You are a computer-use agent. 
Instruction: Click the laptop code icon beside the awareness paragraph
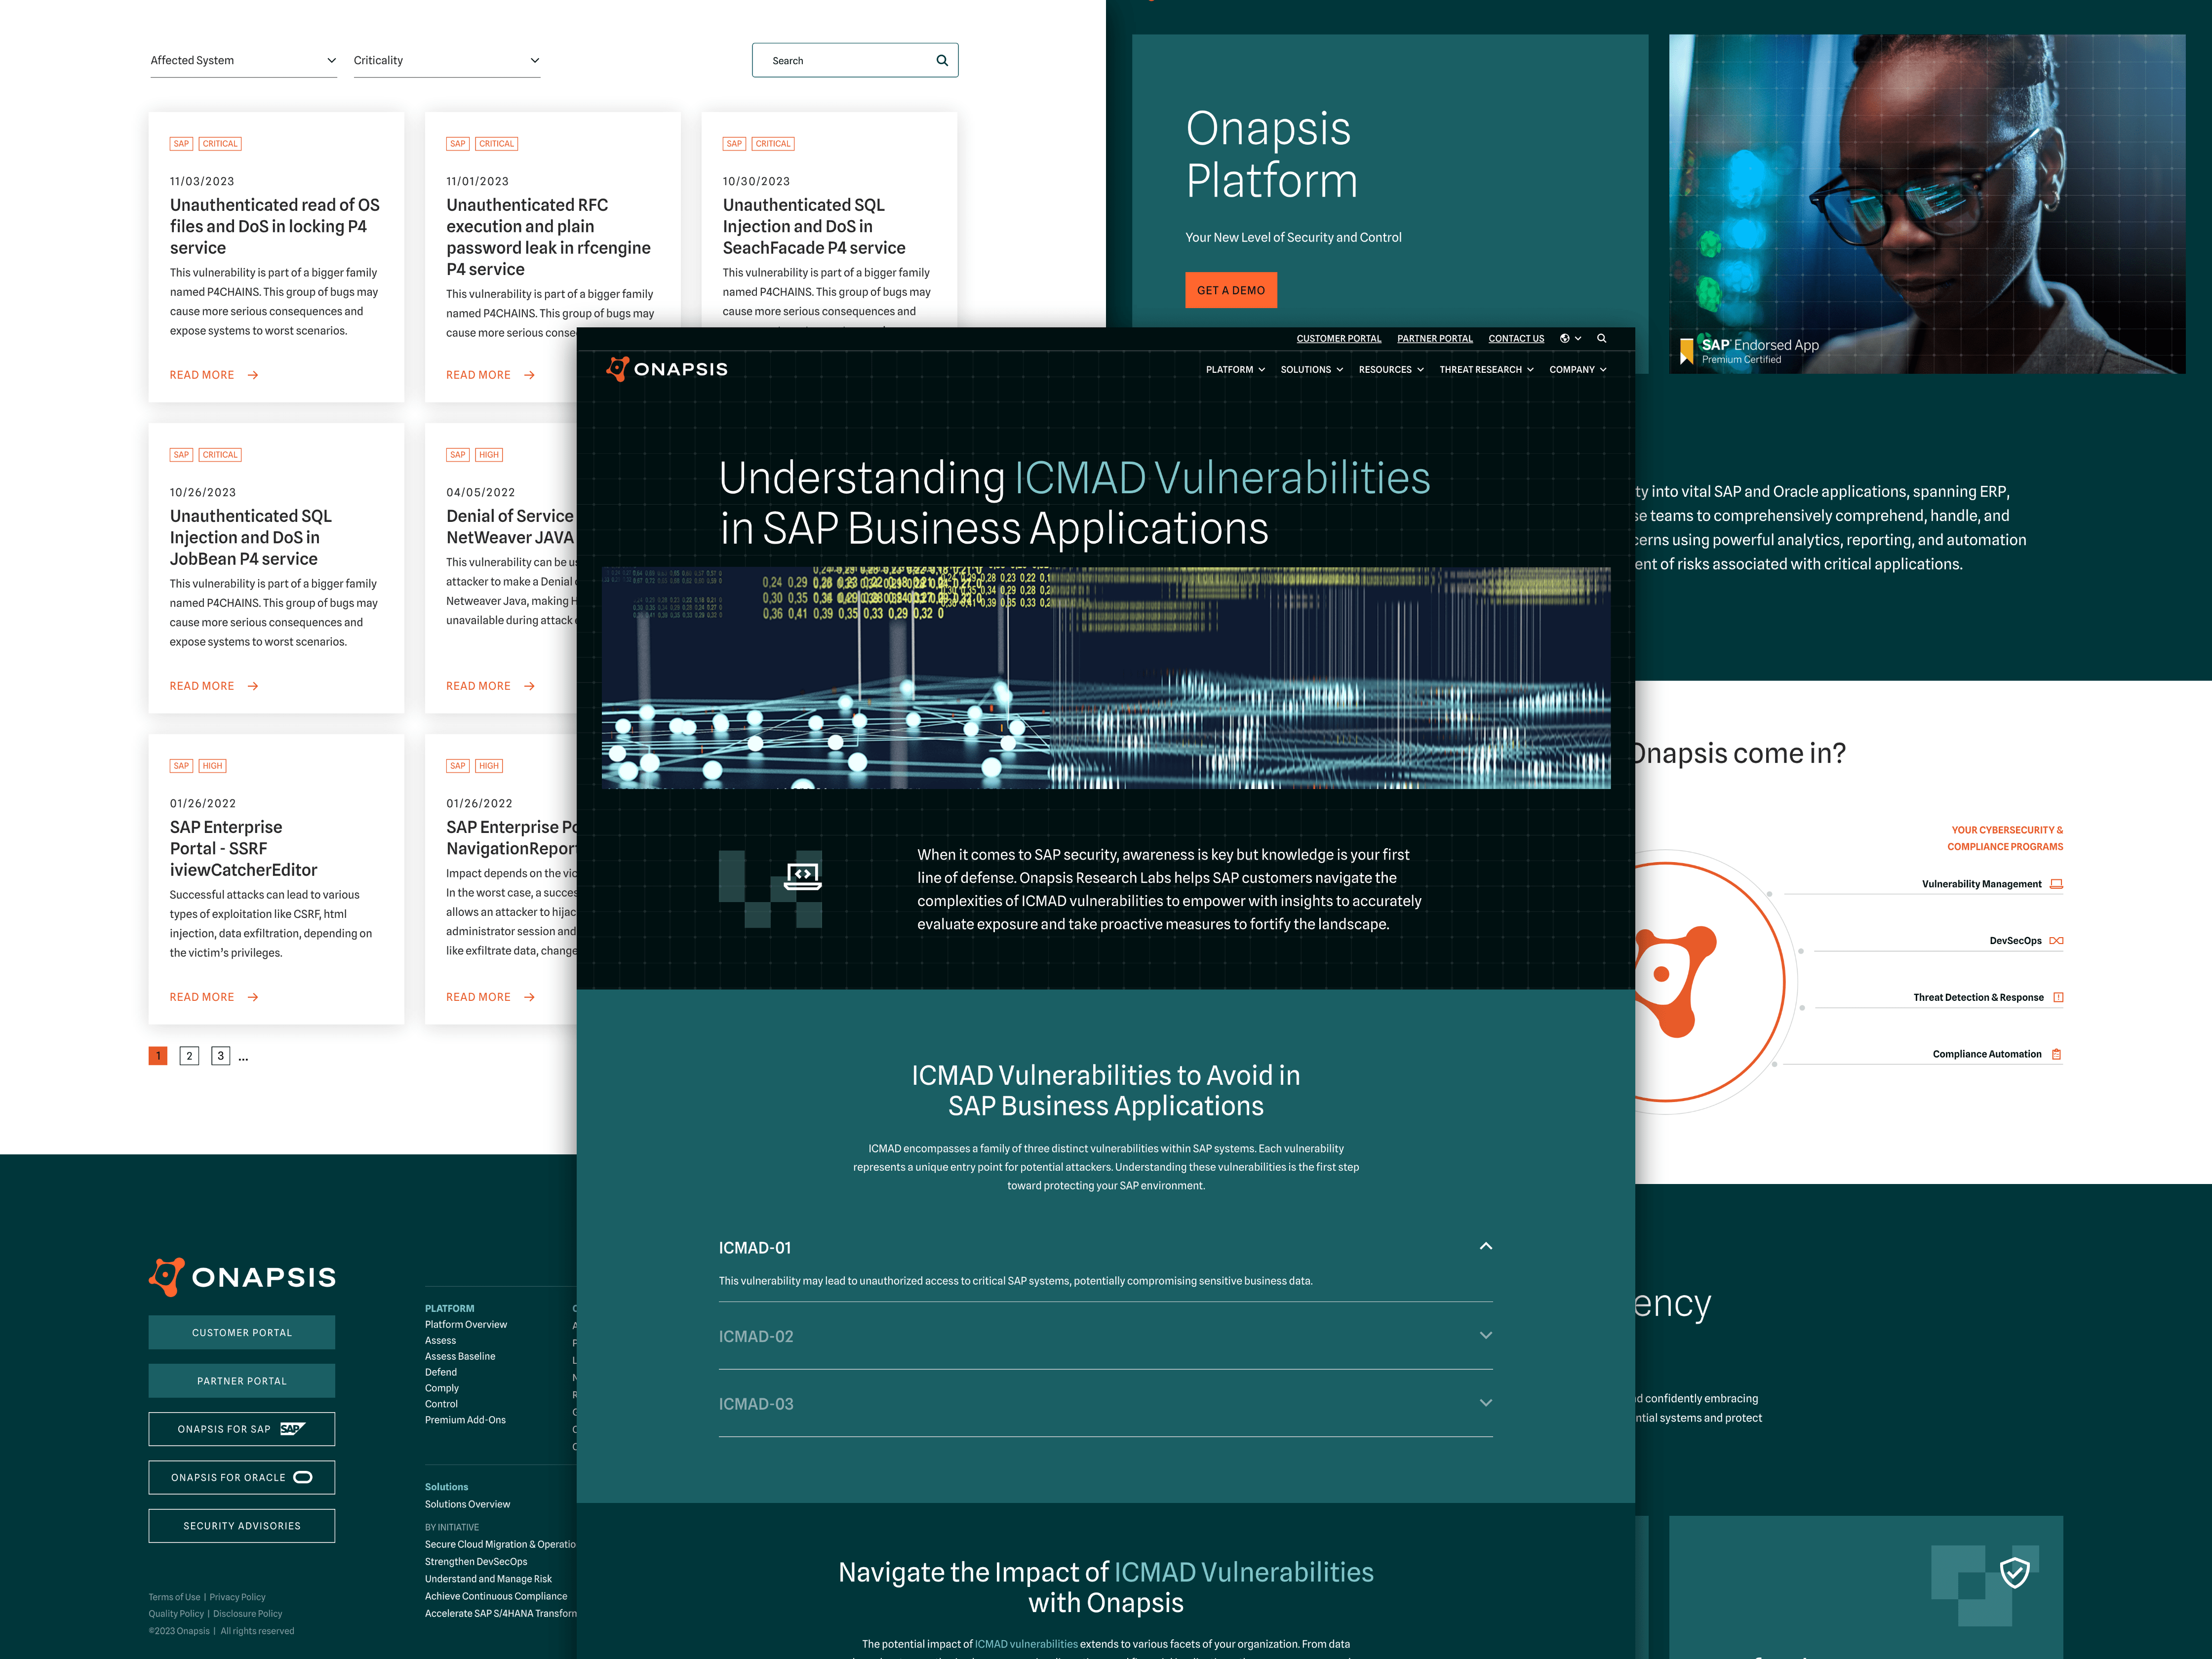click(x=803, y=876)
